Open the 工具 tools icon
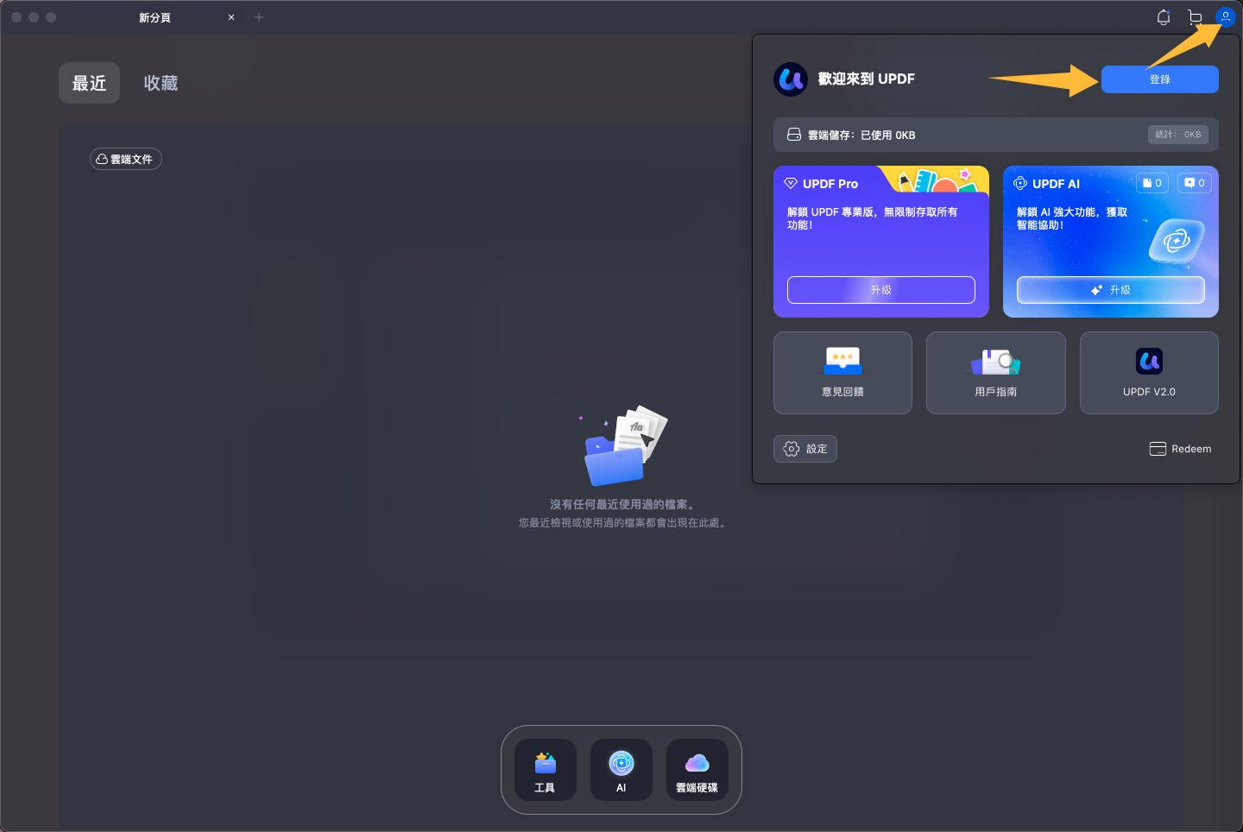Image resolution: width=1243 pixels, height=832 pixels. coord(545,770)
